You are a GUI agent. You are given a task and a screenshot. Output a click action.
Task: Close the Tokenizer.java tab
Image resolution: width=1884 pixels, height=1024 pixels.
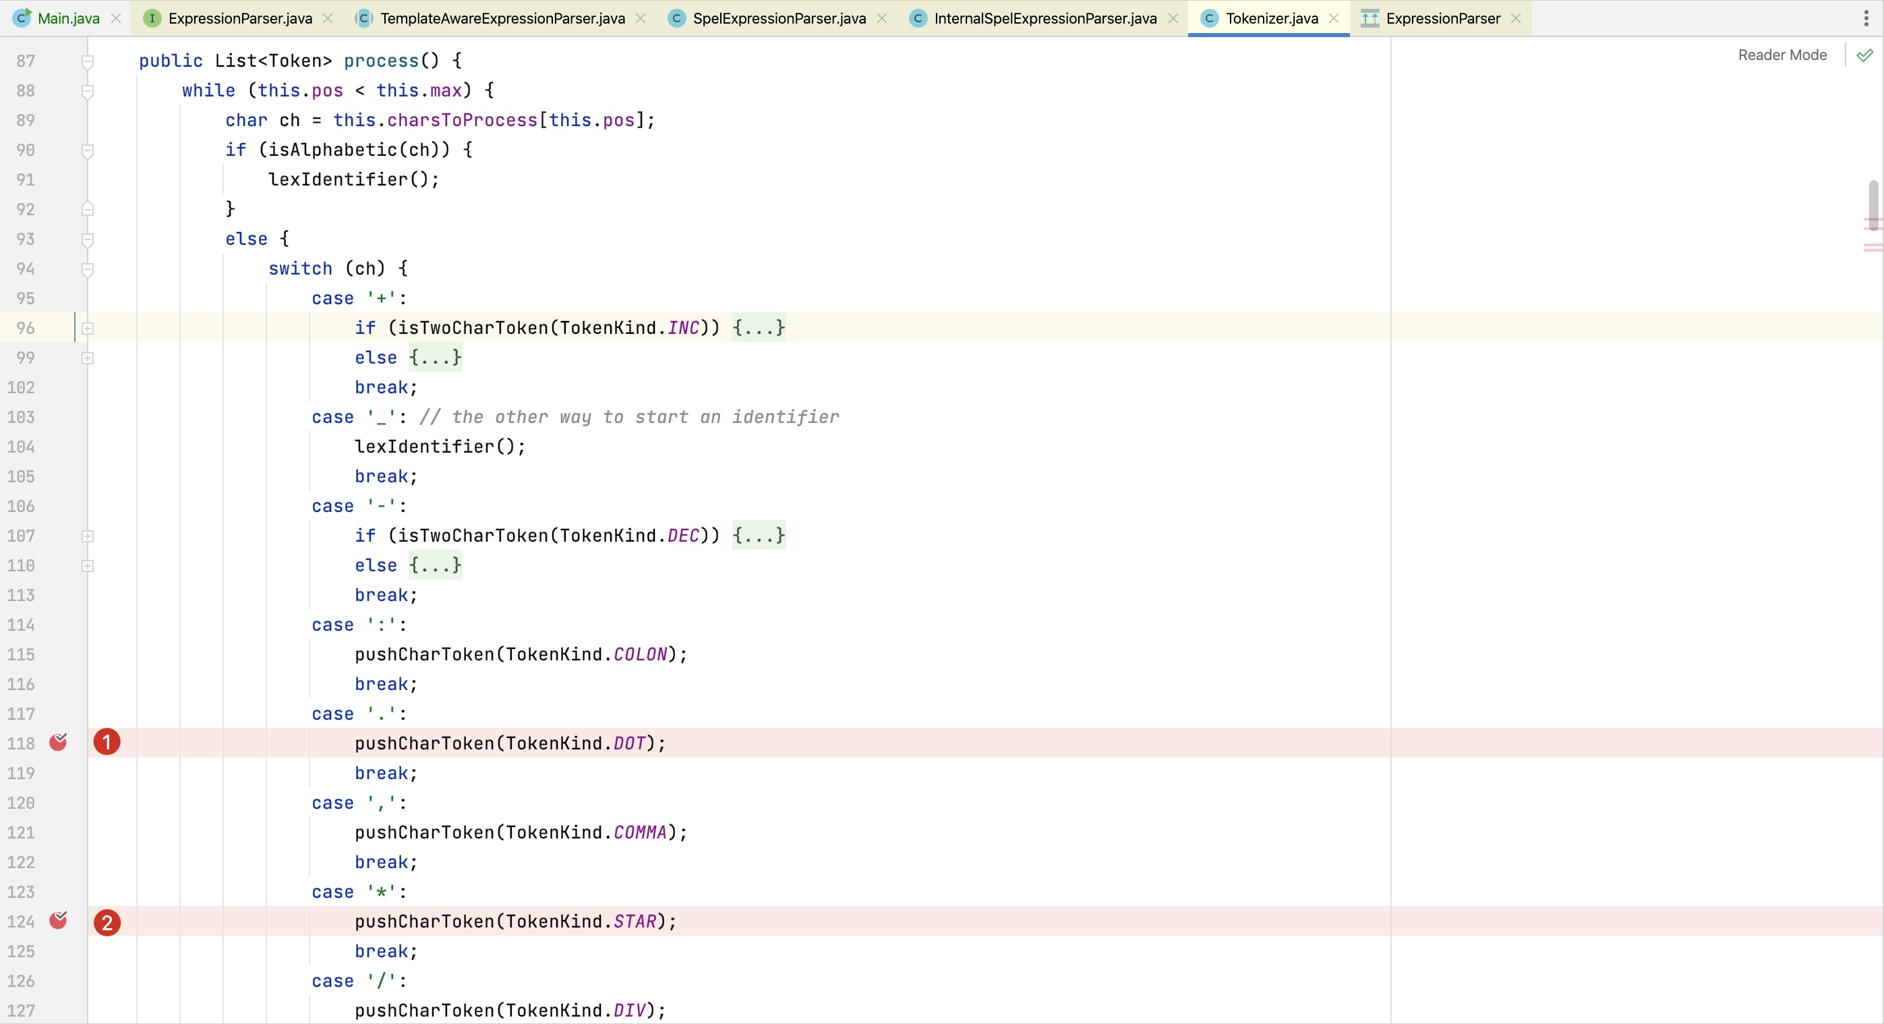coord(1334,18)
